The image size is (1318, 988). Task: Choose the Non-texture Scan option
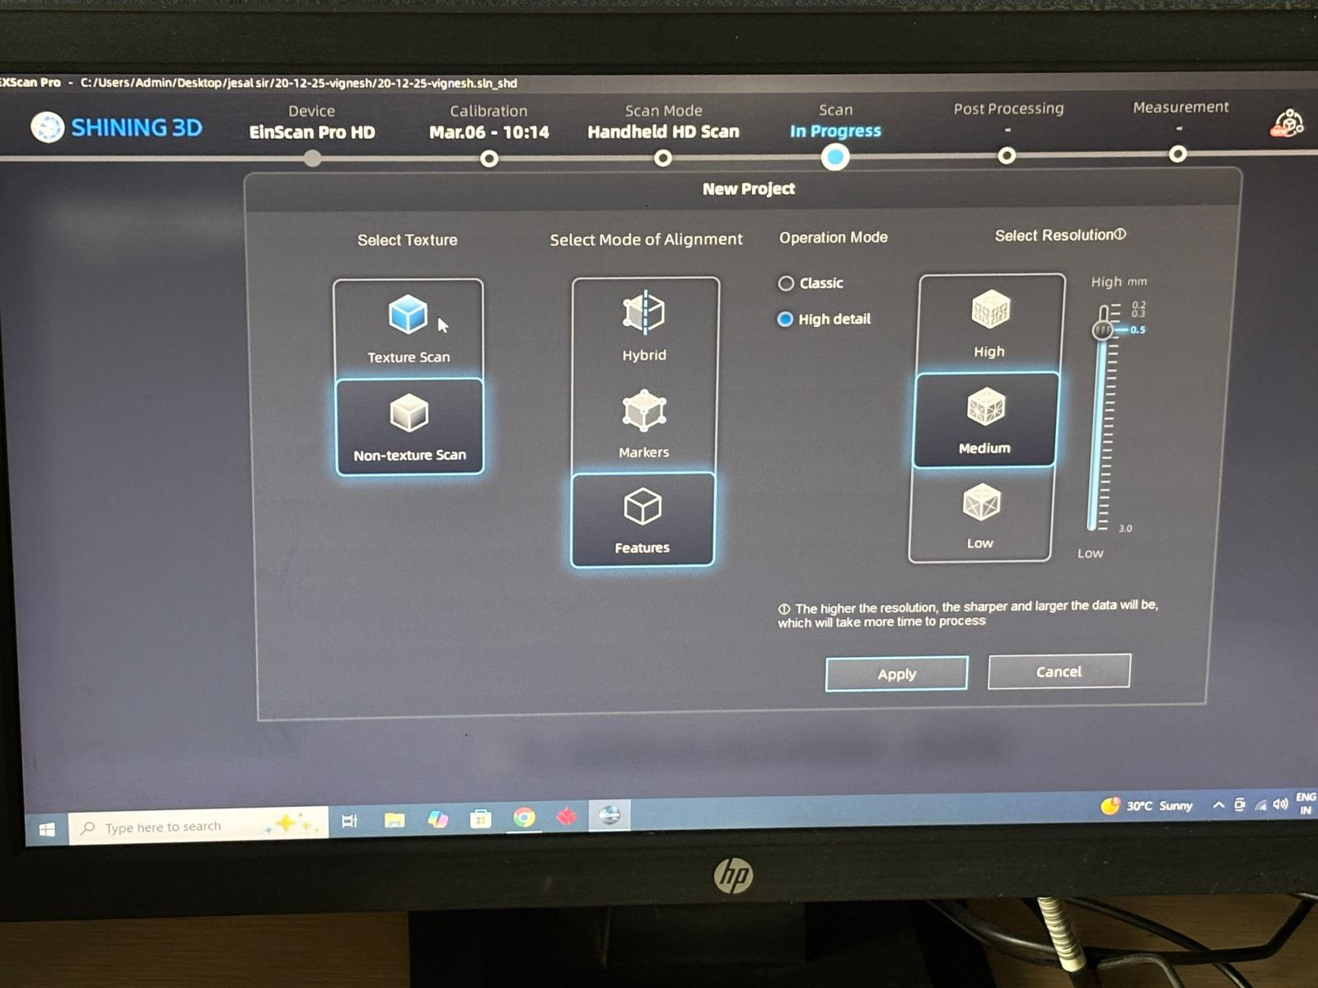click(409, 426)
